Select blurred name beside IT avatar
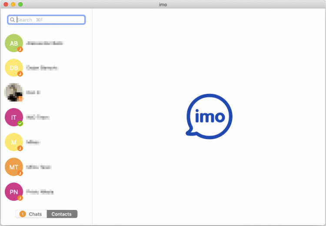The width and height of the screenshot is (326, 226). pyautogui.click(x=38, y=117)
